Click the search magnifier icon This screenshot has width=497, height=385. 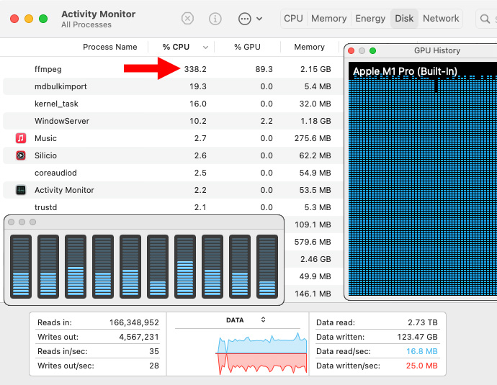click(x=485, y=19)
